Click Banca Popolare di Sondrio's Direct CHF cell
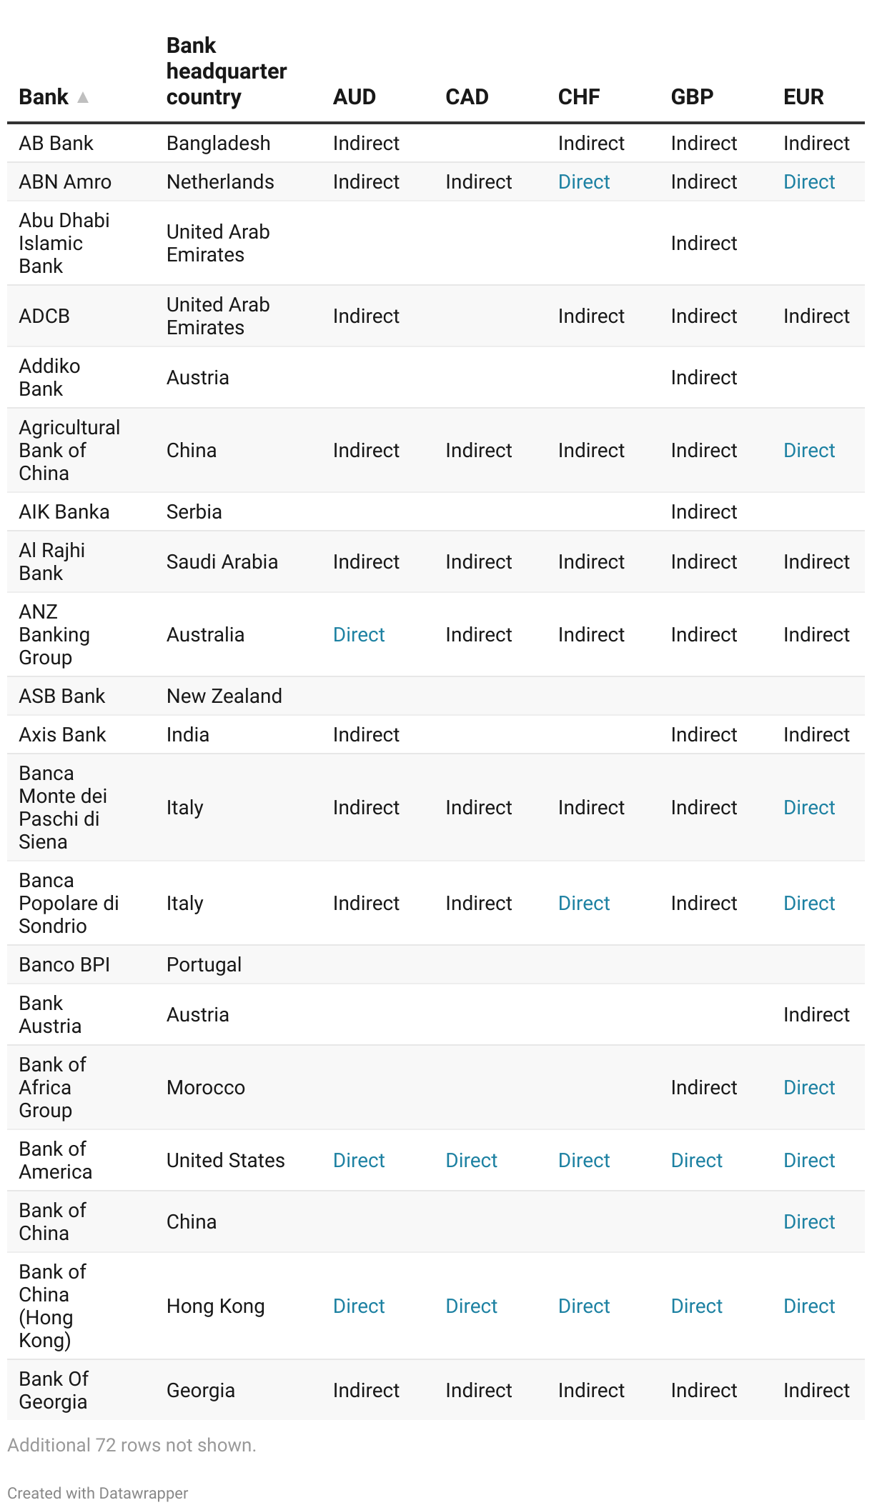This screenshot has height=1510, width=872. (x=583, y=904)
